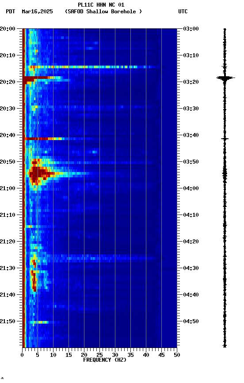Screen dimensions: 244x383
Task: Click the 21:30 PDT time label
Action: (x=8, y=269)
